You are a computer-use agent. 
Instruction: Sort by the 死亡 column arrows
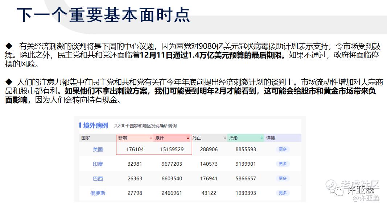pyautogui.click(x=225, y=138)
